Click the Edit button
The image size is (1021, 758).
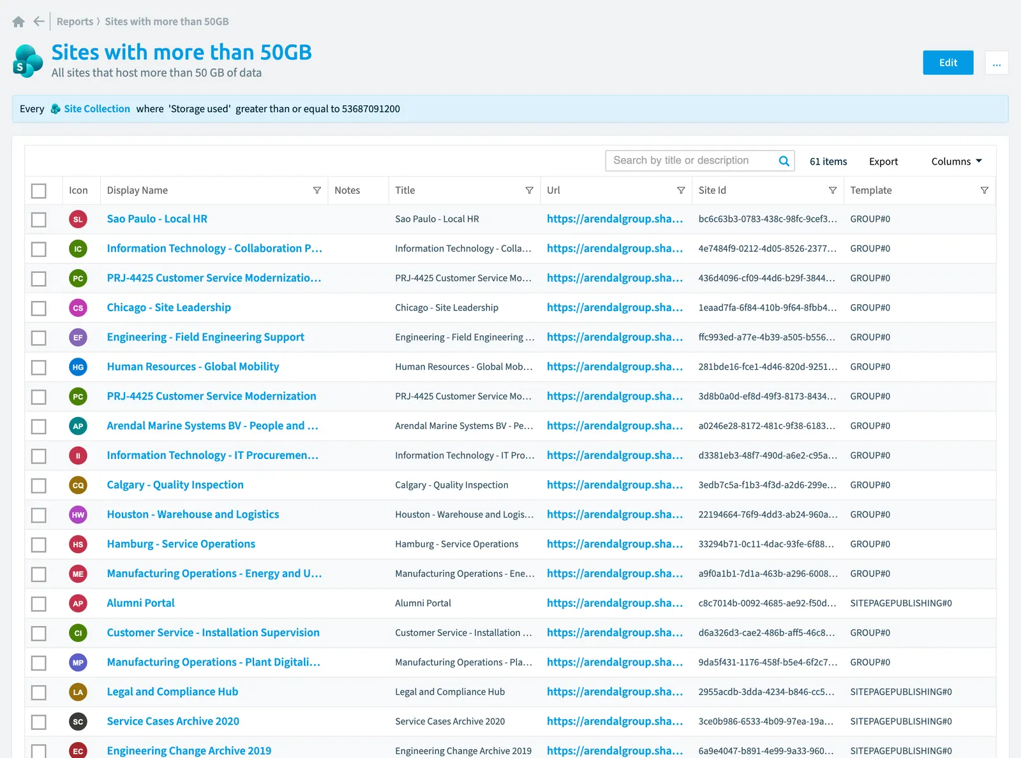(948, 62)
